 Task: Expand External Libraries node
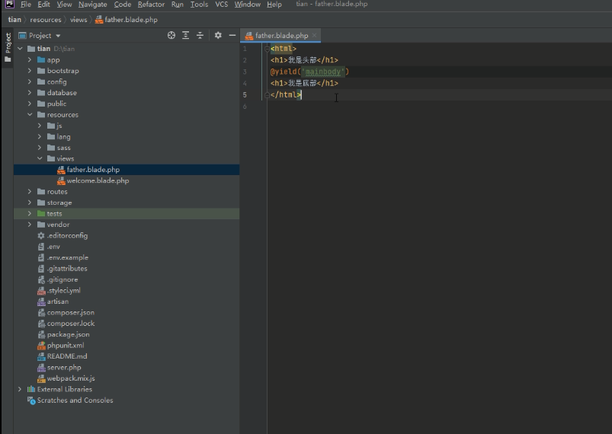coord(21,389)
